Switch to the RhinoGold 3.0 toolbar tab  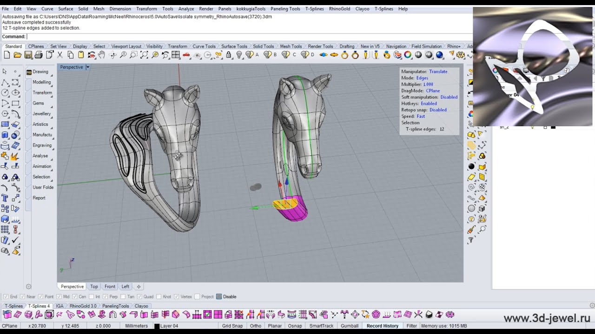click(83, 306)
